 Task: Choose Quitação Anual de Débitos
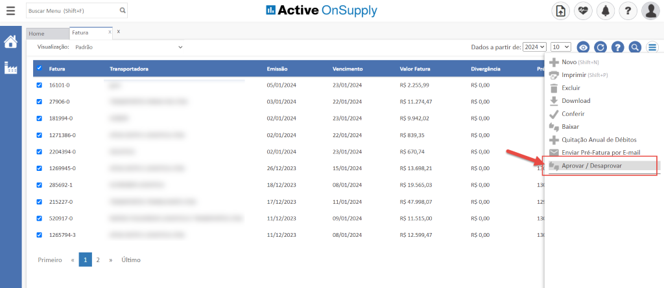[599, 140]
